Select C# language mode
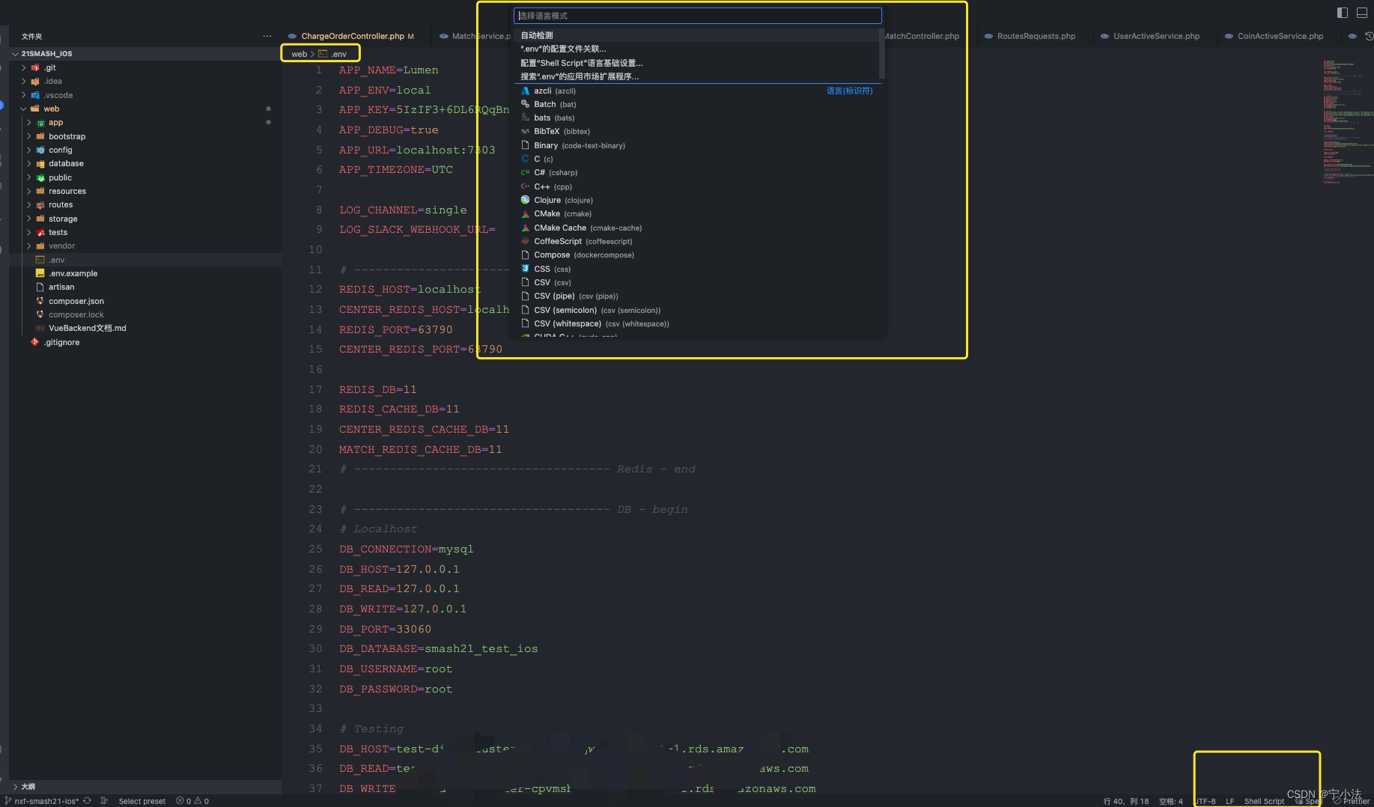The width and height of the screenshot is (1374, 807). (697, 172)
